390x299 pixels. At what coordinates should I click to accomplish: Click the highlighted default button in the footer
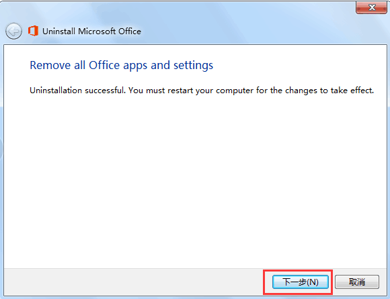tap(301, 282)
